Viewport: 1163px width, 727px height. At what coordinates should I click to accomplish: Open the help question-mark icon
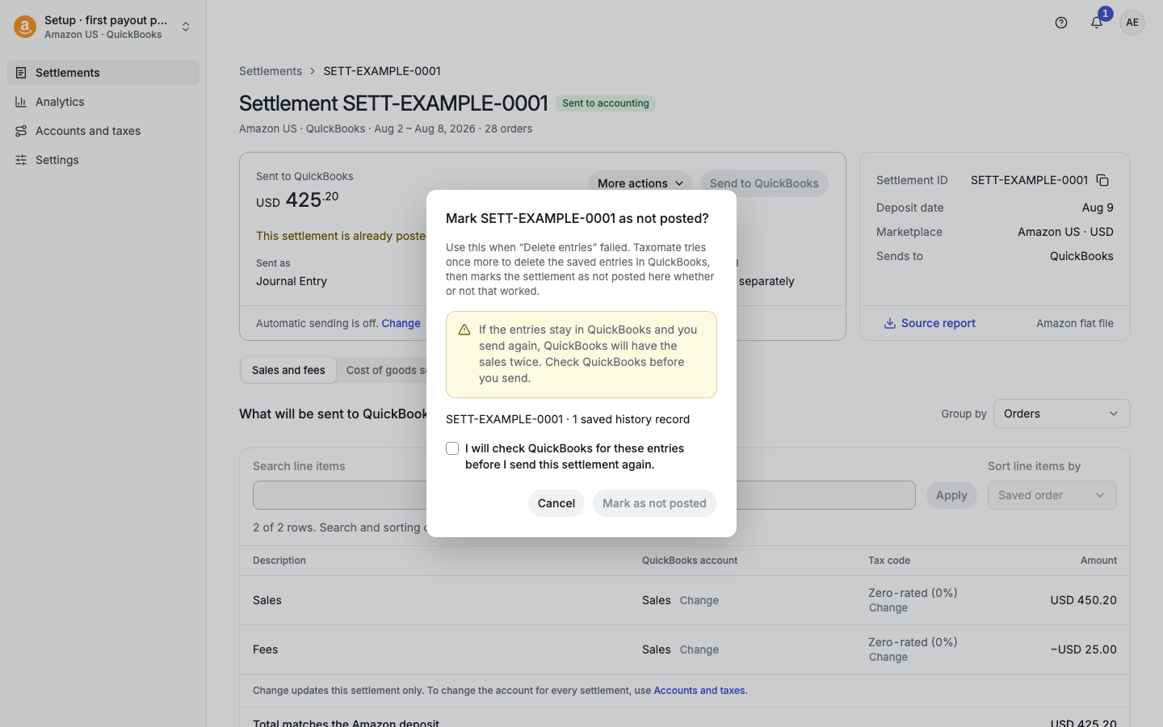1061,23
